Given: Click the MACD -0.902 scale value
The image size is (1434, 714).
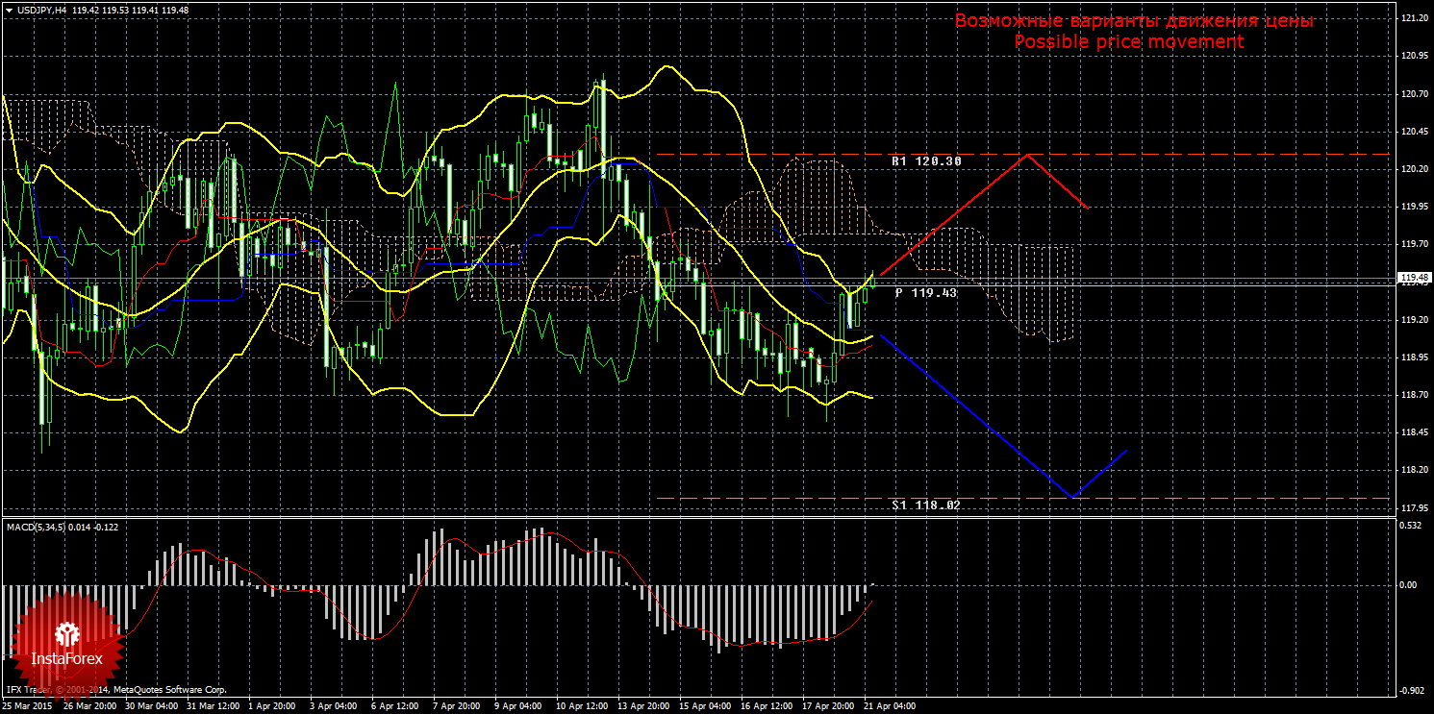Looking at the screenshot, I should 1411,690.
